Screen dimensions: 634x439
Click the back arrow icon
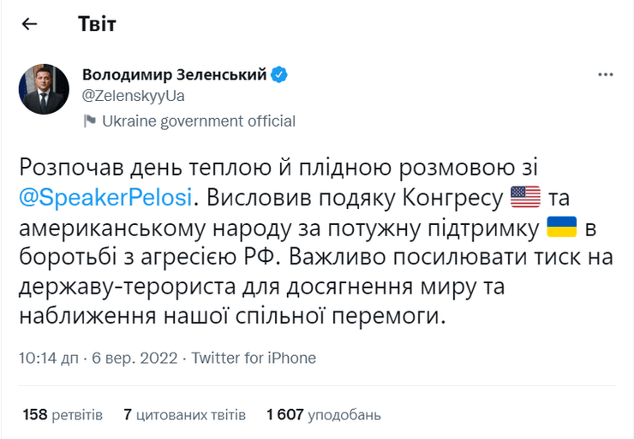(30, 24)
